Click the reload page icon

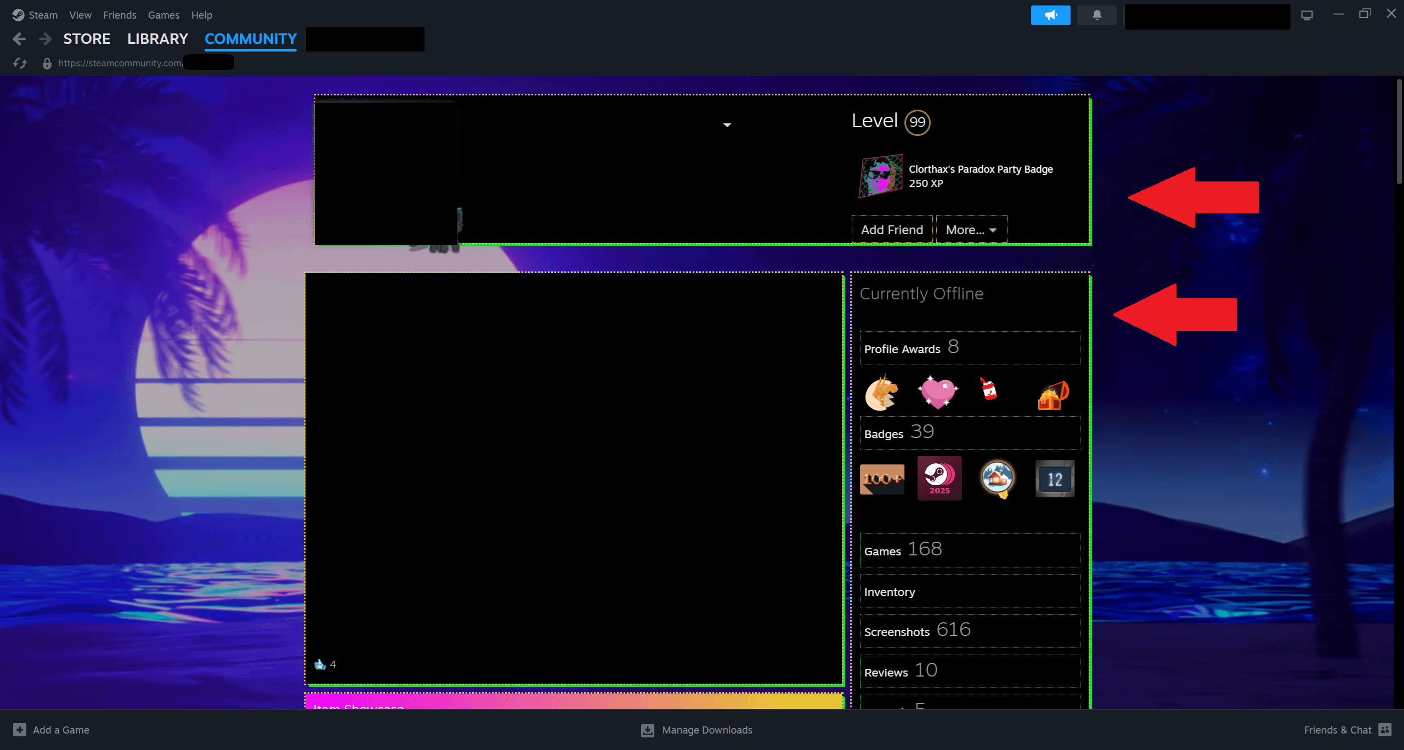click(20, 63)
